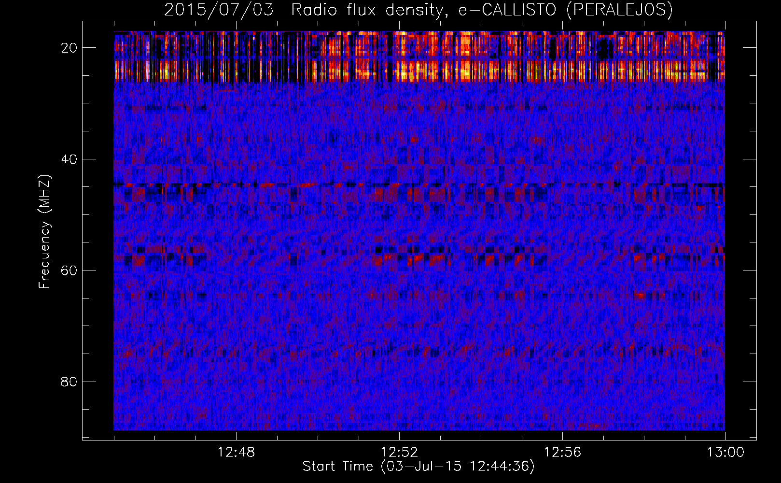The image size is (781, 483).
Task: Click the "12:56" time tick label
Action: point(562,453)
